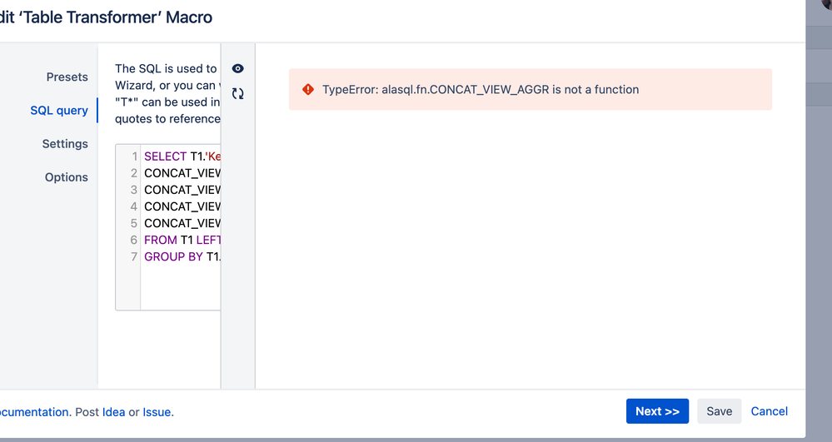The width and height of the screenshot is (832, 442).
Task: Click line number 2 in the editor gutter
Action: pyautogui.click(x=134, y=173)
